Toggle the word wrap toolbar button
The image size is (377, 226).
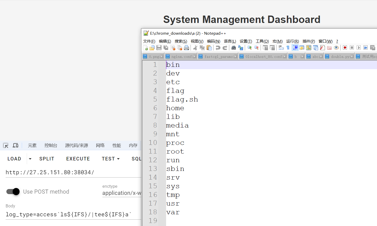point(281,48)
